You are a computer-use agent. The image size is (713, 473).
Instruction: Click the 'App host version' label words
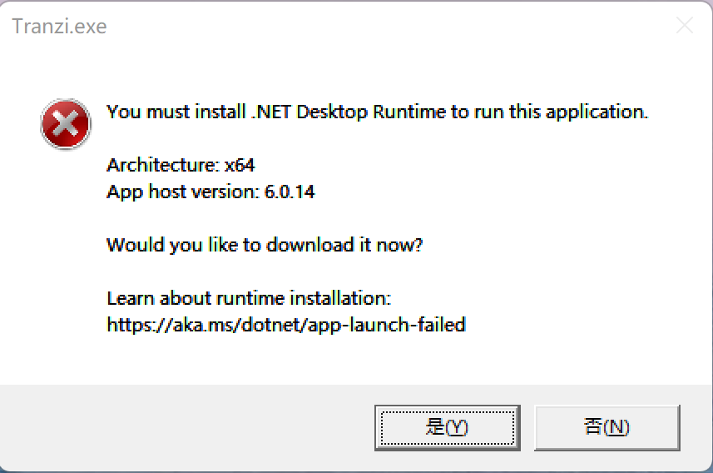183,192
